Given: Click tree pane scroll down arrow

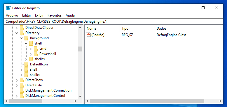Looking at the screenshot, I should pyautogui.click(x=80, y=96).
